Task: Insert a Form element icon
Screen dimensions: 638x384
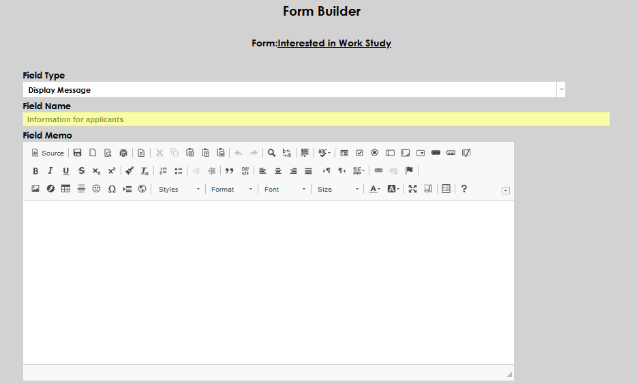Action: [344, 153]
